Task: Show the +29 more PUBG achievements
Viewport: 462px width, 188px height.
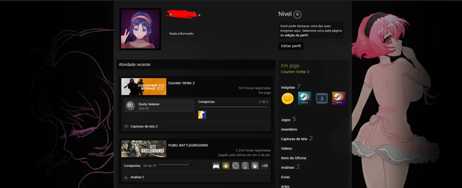Action: pyautogui.click(x=264, y=166)
